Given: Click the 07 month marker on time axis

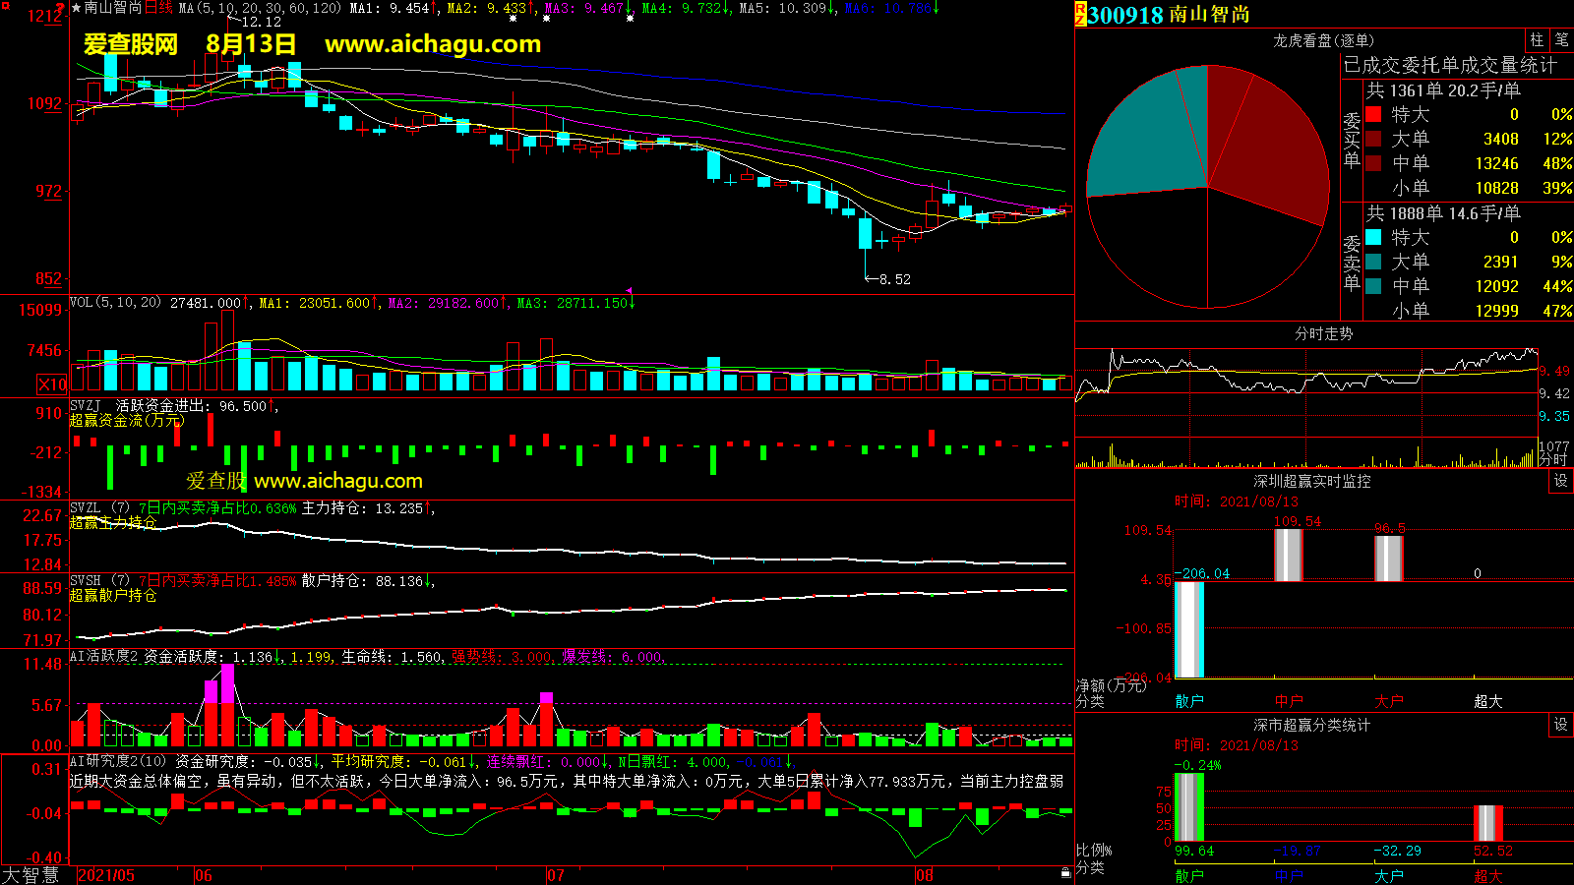Looking at the screenshot, I should [556, 875].
